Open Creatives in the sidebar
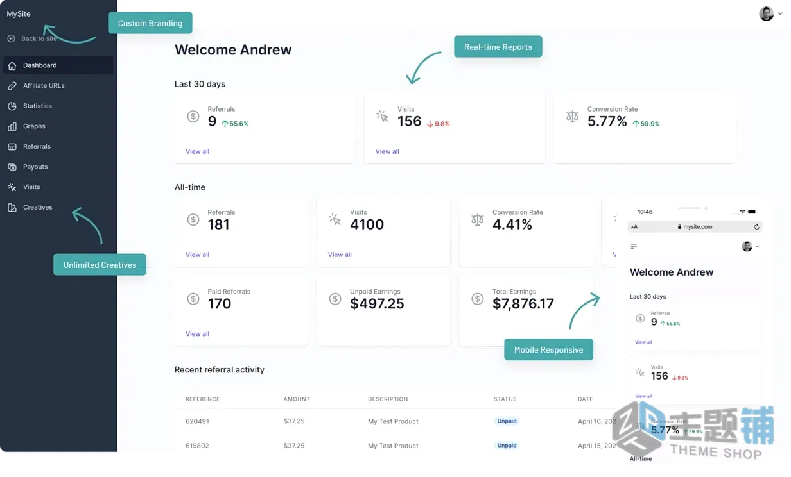The image size is (791, 477). [x=58, y=208]
